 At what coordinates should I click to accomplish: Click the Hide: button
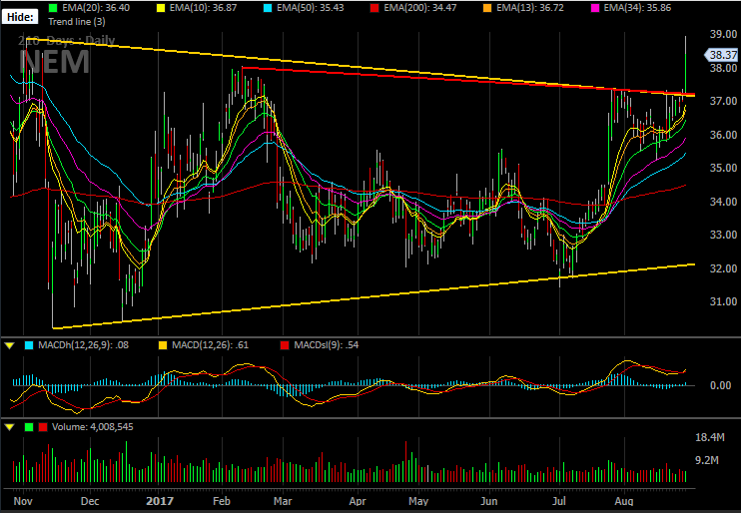20,17
